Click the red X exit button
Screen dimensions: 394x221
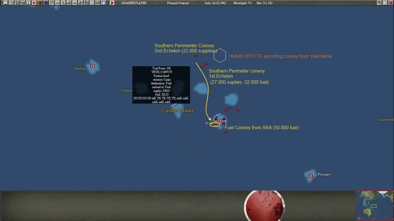tap(391, 3)
